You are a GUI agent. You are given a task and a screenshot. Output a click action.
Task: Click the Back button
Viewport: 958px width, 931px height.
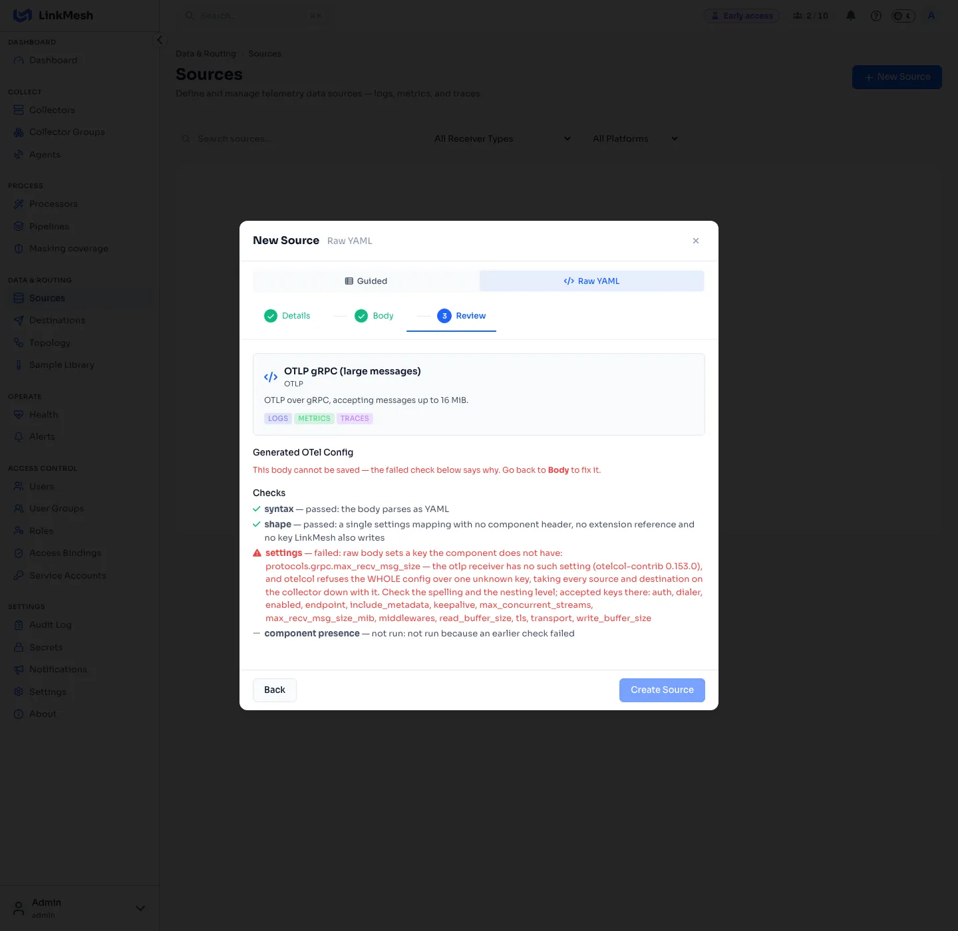(275, 690)
